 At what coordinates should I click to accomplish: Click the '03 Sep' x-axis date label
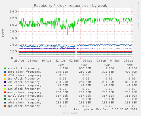tap(101, 61)
